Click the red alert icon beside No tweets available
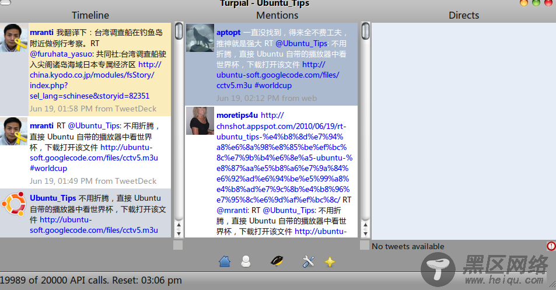The width and height of the screenshot is (556, 290). pyautogui.click(x=551, y=246)
